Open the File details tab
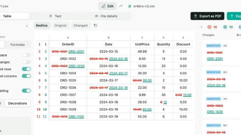Screen dimensions: 241x135 (106, 16)
